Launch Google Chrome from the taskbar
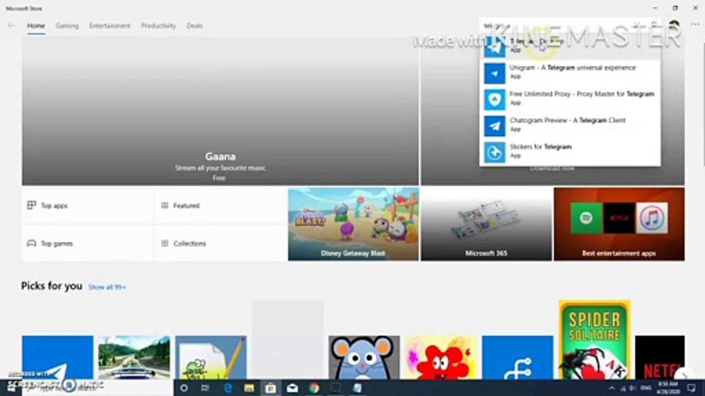Viewport: 705px width, 396px height. tap(314, 388)
